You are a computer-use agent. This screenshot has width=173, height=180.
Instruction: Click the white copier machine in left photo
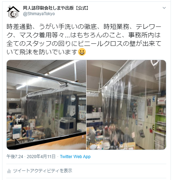pos(68,126)
